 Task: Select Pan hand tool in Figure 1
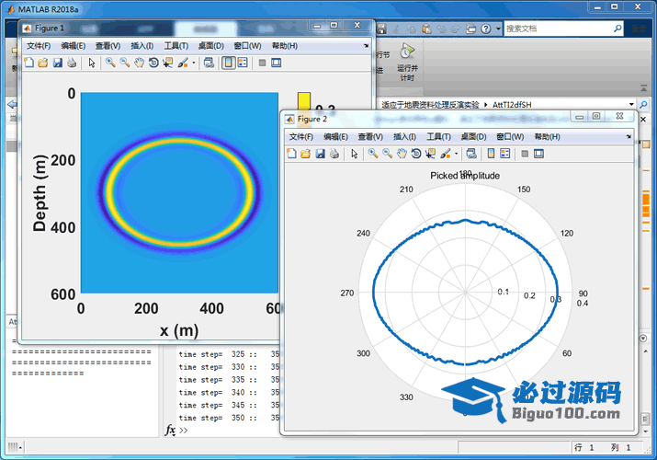coord(139,63)
